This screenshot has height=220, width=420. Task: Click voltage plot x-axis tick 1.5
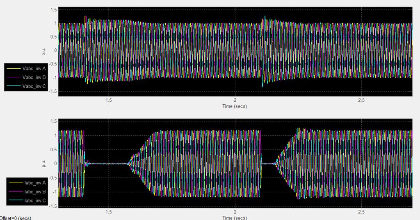pyautogui.click(x=108, y=100)
